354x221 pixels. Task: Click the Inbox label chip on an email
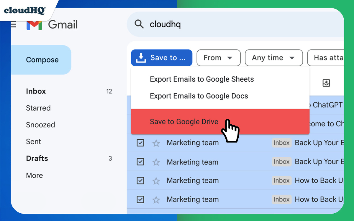281,143
